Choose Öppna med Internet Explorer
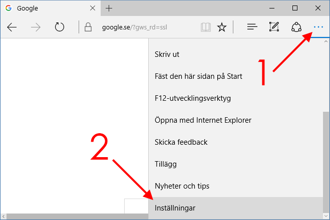 click(x=203, y=120)
